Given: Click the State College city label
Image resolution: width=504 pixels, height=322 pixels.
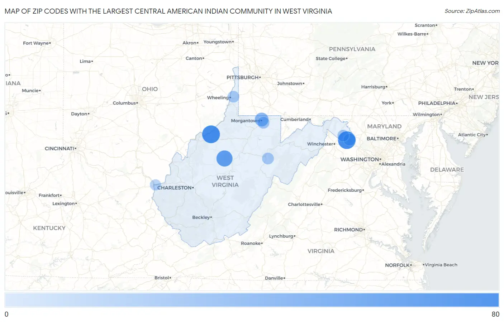Looking at the screenshot, I should 331,59.
